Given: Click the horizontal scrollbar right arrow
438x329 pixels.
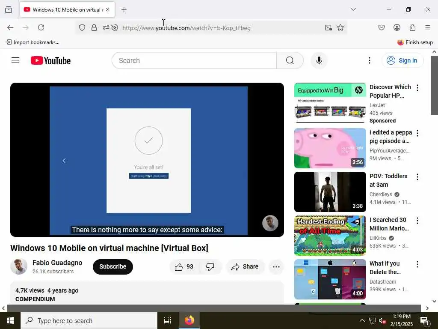Looking at the screenshot, I should click(x=427, y=308).
